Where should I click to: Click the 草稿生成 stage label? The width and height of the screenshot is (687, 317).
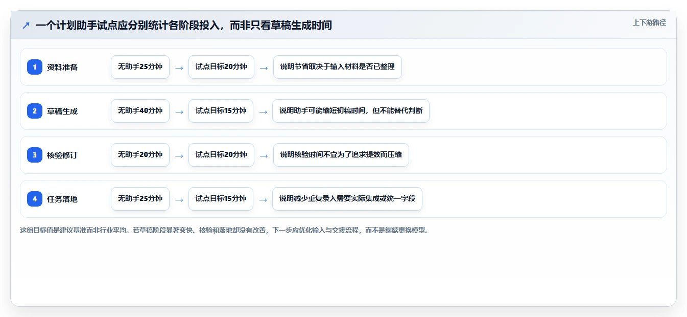click(62, 111)
